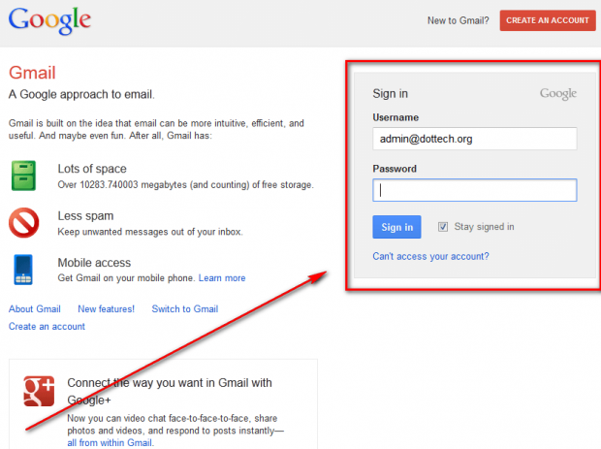Open the New features! link
The height and width of the screenshot is (449, 601).
pos(107,309)
